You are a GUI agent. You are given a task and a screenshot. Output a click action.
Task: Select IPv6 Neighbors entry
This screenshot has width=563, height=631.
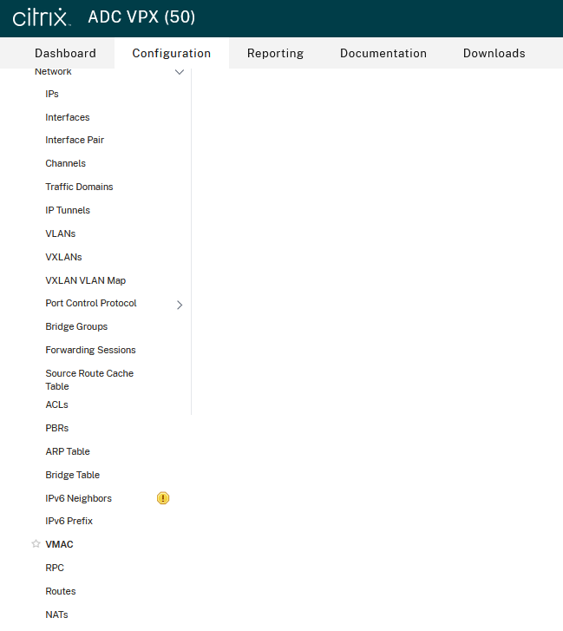click(x=78, y=498)
